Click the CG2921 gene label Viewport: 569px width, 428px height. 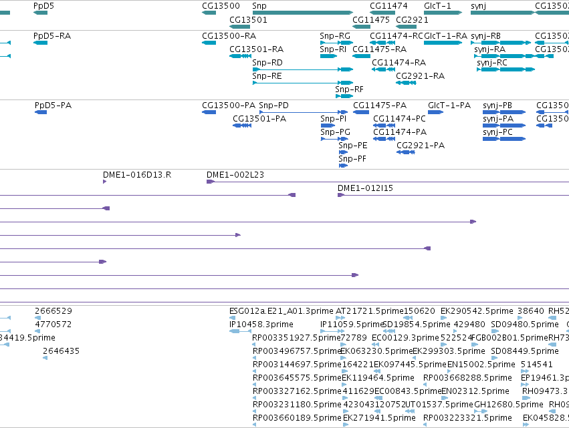click(x=412, y=19)
